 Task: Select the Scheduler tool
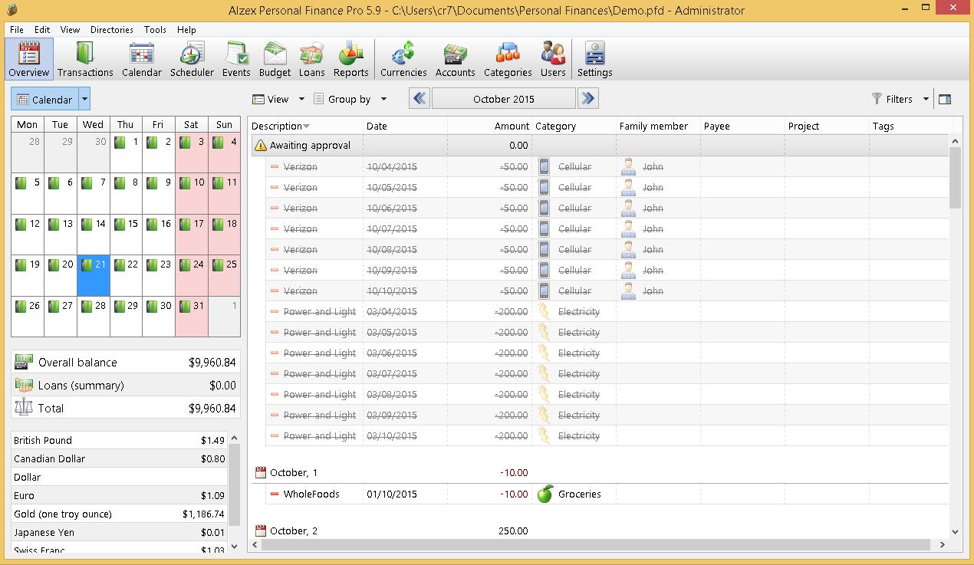191,59
